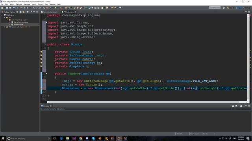The image size is (252, 141).
Task: Click the Forward navigation arrow in toolbar
Action: click(x=120, y=8)
